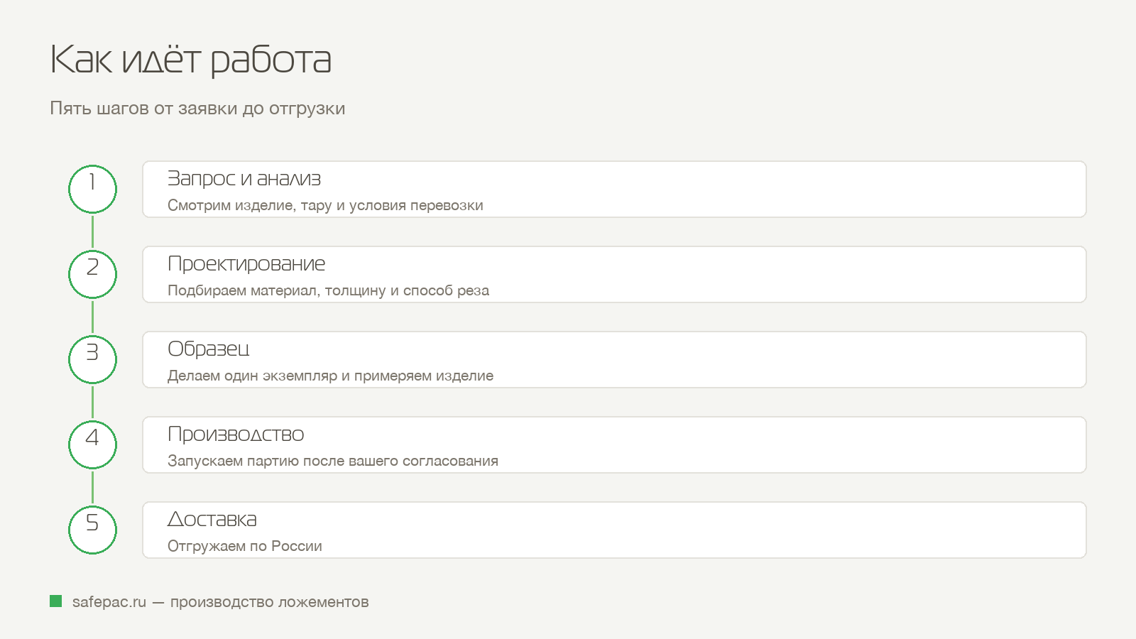Click the step 1 number circle
The image size is (1136, 639).
point(92,189)
